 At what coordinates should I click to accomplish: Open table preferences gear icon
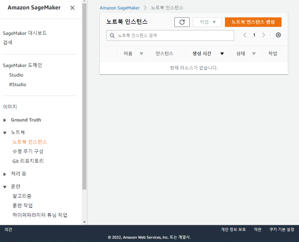click(278, 35)
